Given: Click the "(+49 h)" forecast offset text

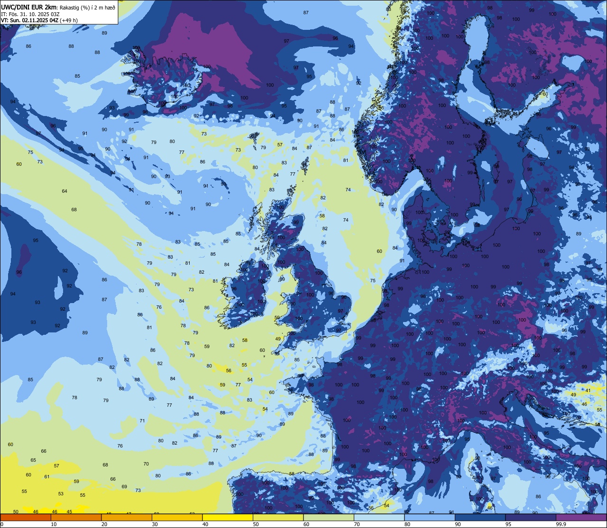Looking at the screenshot, I should tap(69, 20).
